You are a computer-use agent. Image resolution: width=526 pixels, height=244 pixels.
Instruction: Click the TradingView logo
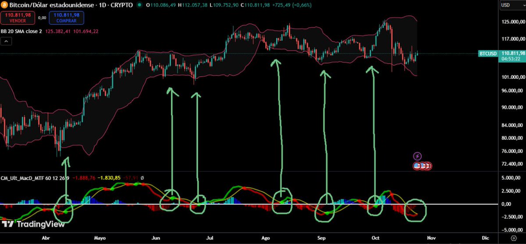33,224
